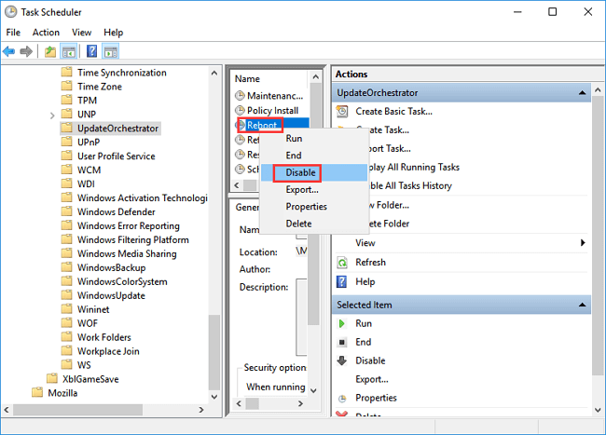Image resolution: width=606 pixels, height=435 pixels.
Task: Choose Properties from the context menu
Action: click(x=314, y=207)
